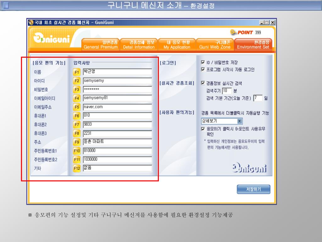Screen dimensions: 322x242
Task: Click the F3 hotkey icon beside 비밀번호
Action: 77,89
